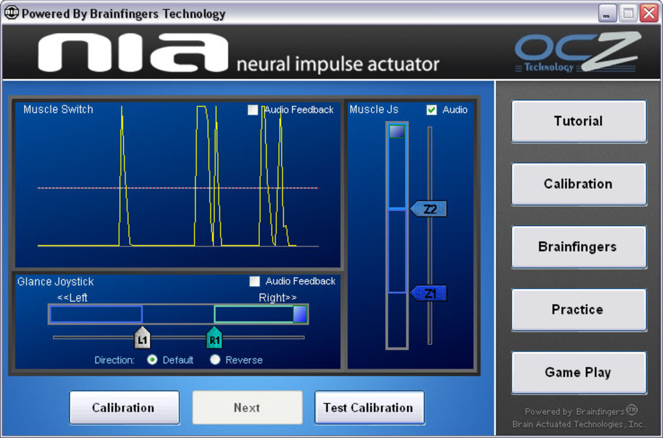
Task: Click the 'Direction:' label
Action: (x=114, y=360)
